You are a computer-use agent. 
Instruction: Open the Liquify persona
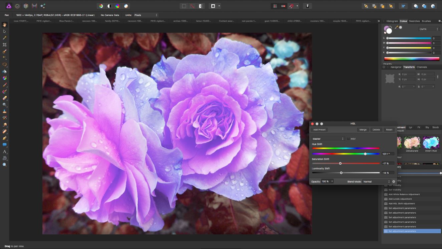17,6
